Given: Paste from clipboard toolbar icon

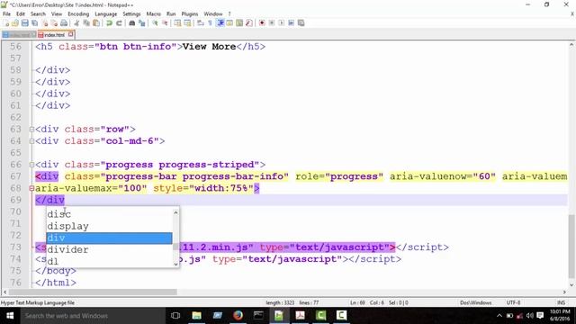Looking at the screenshot, I should 96,23.
